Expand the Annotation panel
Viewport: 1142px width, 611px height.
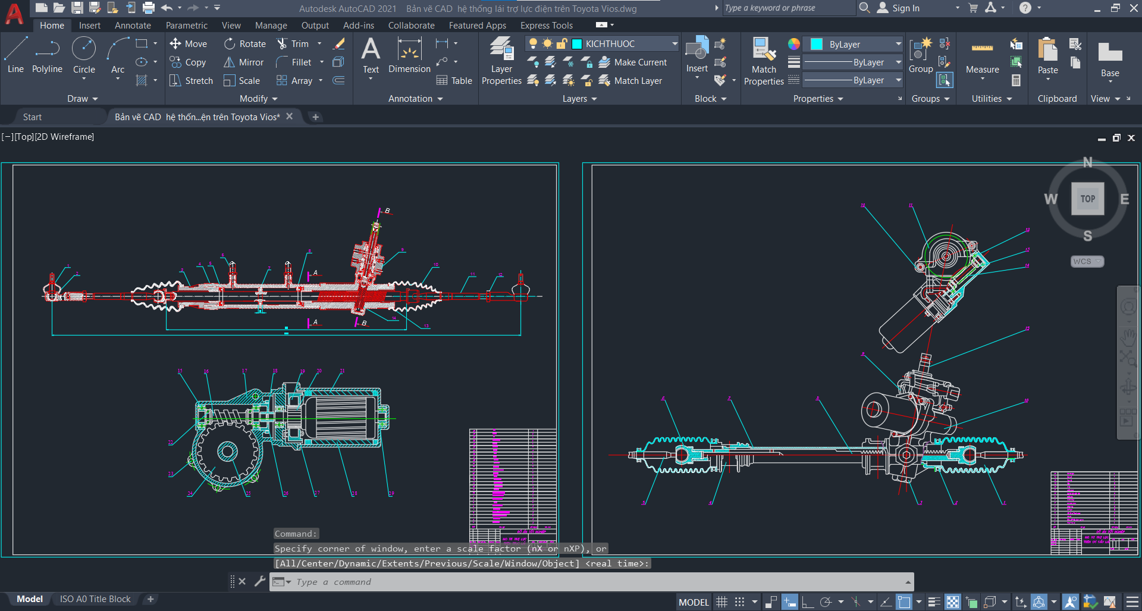pyautogui.click(x=416, y=99)
